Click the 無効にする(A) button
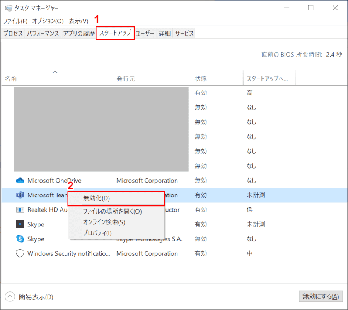 point(321,296)
